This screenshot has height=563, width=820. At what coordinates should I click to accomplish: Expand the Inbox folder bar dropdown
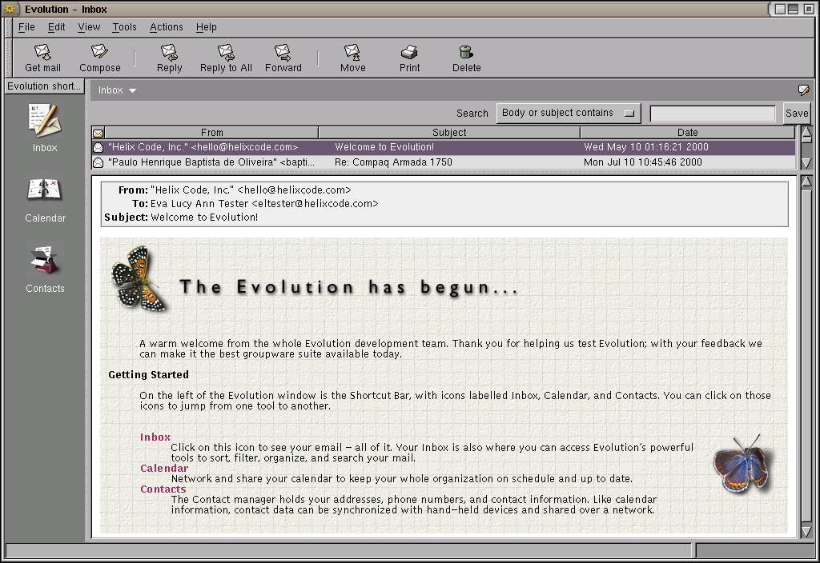[116, 90]
